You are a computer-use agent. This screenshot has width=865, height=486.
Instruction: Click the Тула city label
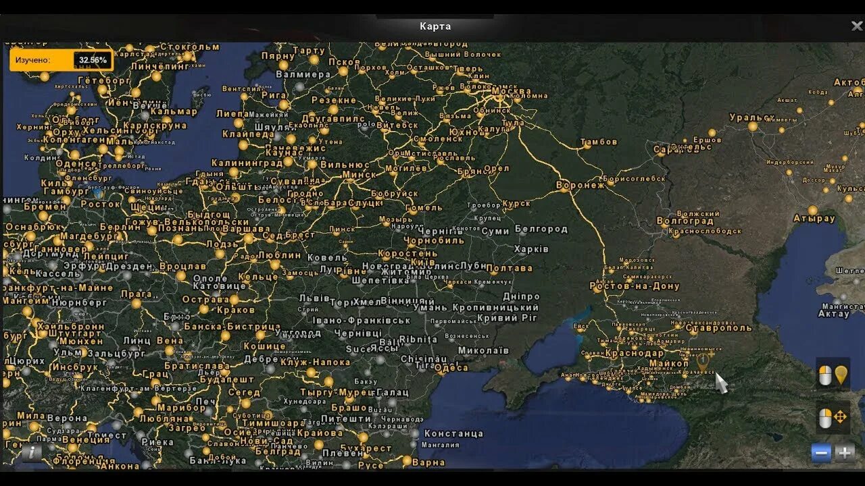pyautogui.click(x=514, y=123)
